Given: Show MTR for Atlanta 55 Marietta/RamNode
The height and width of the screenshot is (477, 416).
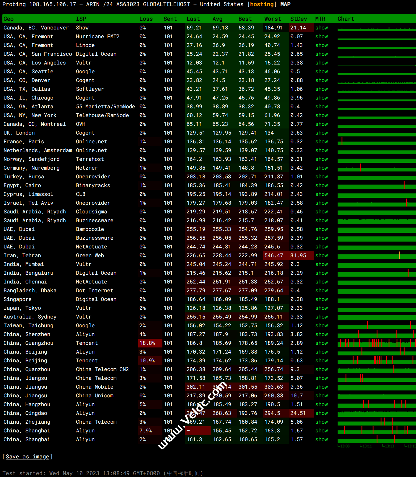Looking at the screenshot, I should [321, 106].
